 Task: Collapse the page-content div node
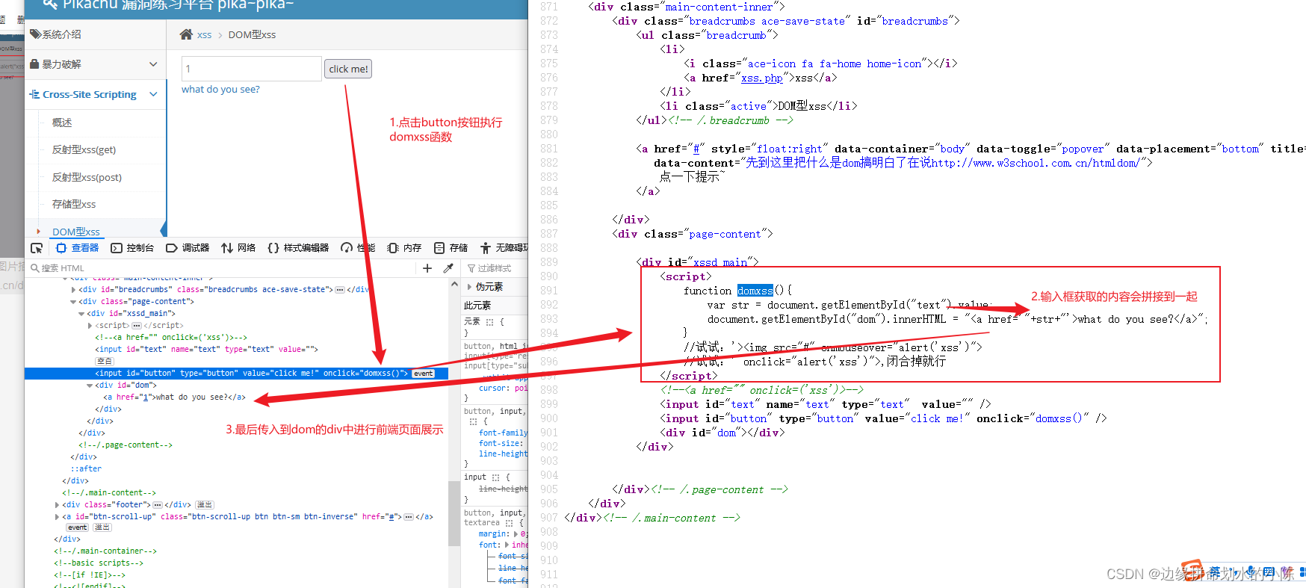point(73,302)
